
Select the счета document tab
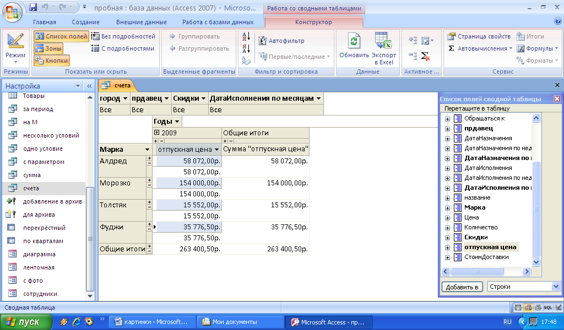point(118,85)
